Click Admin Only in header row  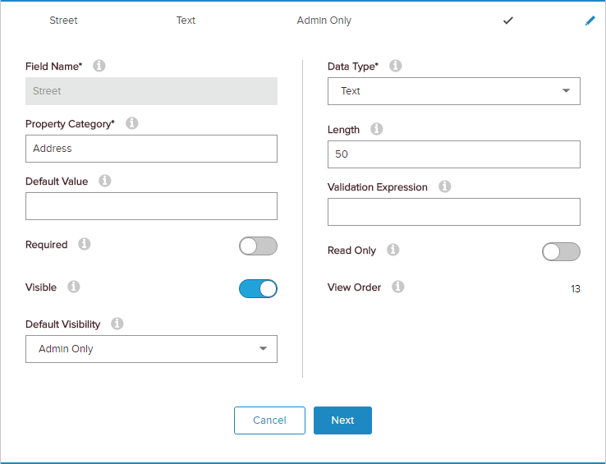coord(324,21)
